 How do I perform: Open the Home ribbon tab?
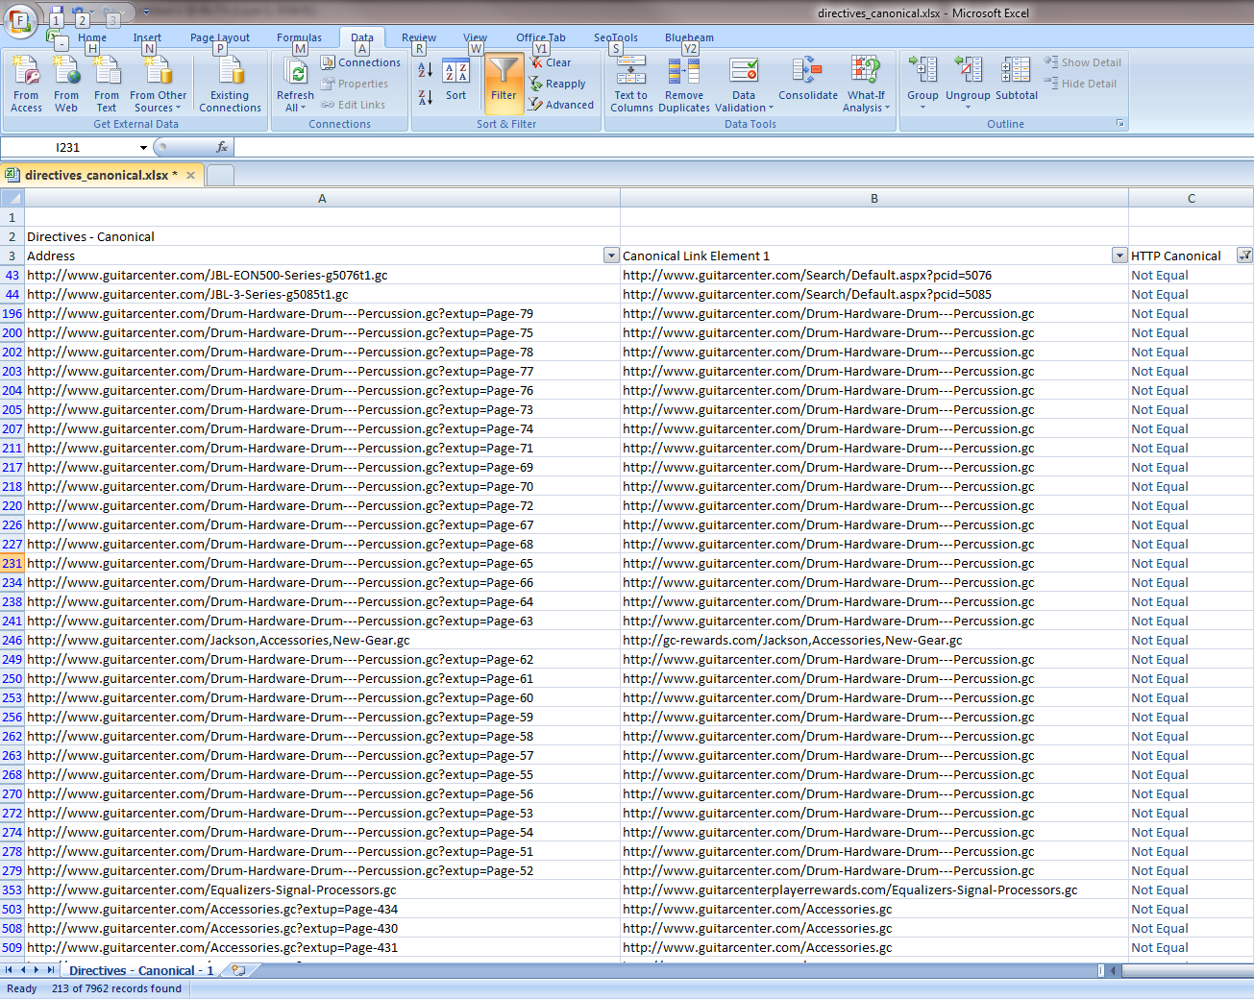(x=92, y=37)
